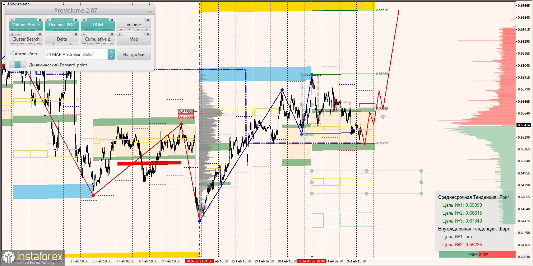Viewport: 533px width, 266px height.
Task: Select green dot segment under Delta
Action: tap(53, 43)
